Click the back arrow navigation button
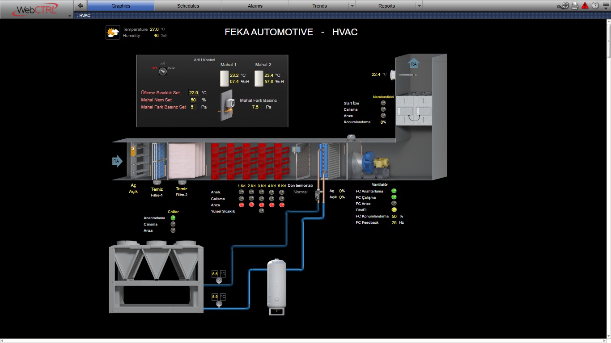 [81, 6]
